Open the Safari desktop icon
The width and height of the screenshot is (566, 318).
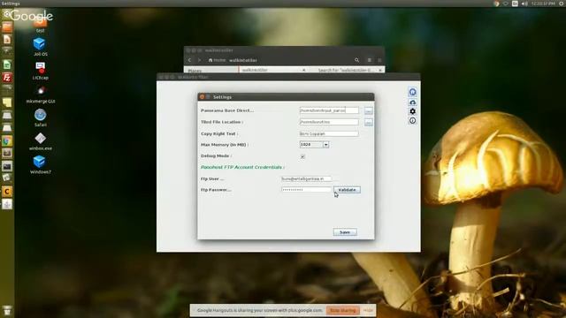point(40,117)
